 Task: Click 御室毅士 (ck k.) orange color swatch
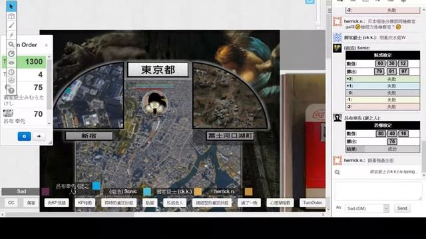point(198,192)
